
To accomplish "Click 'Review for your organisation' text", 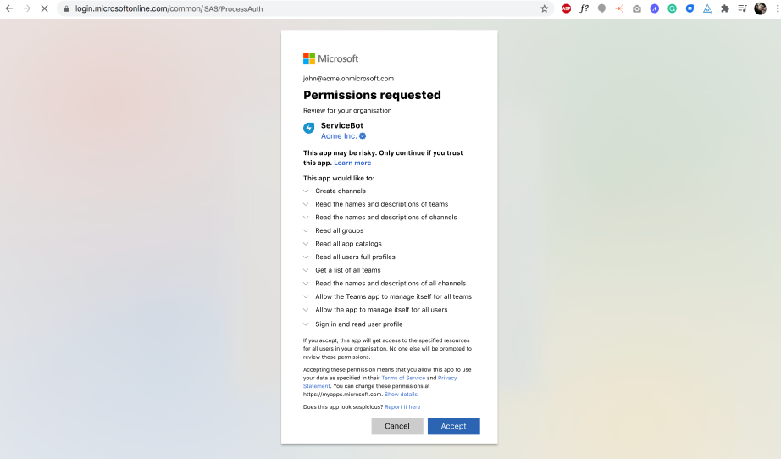I will [347, 111].
